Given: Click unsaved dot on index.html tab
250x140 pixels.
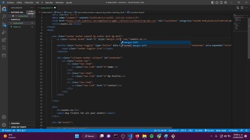Looking at the screenshot, I should [x=55, y=8].
